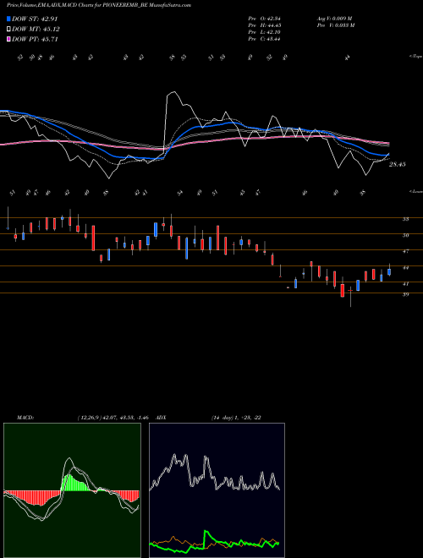Click the 50 price axis label
Viewport: 423px width, 558px height.
pos(405,235)
